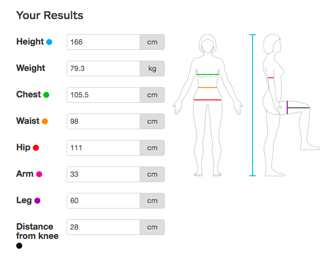Click the orange Waist indicator dot
This screenshot has width=325, height=258.
click(45, 121)
